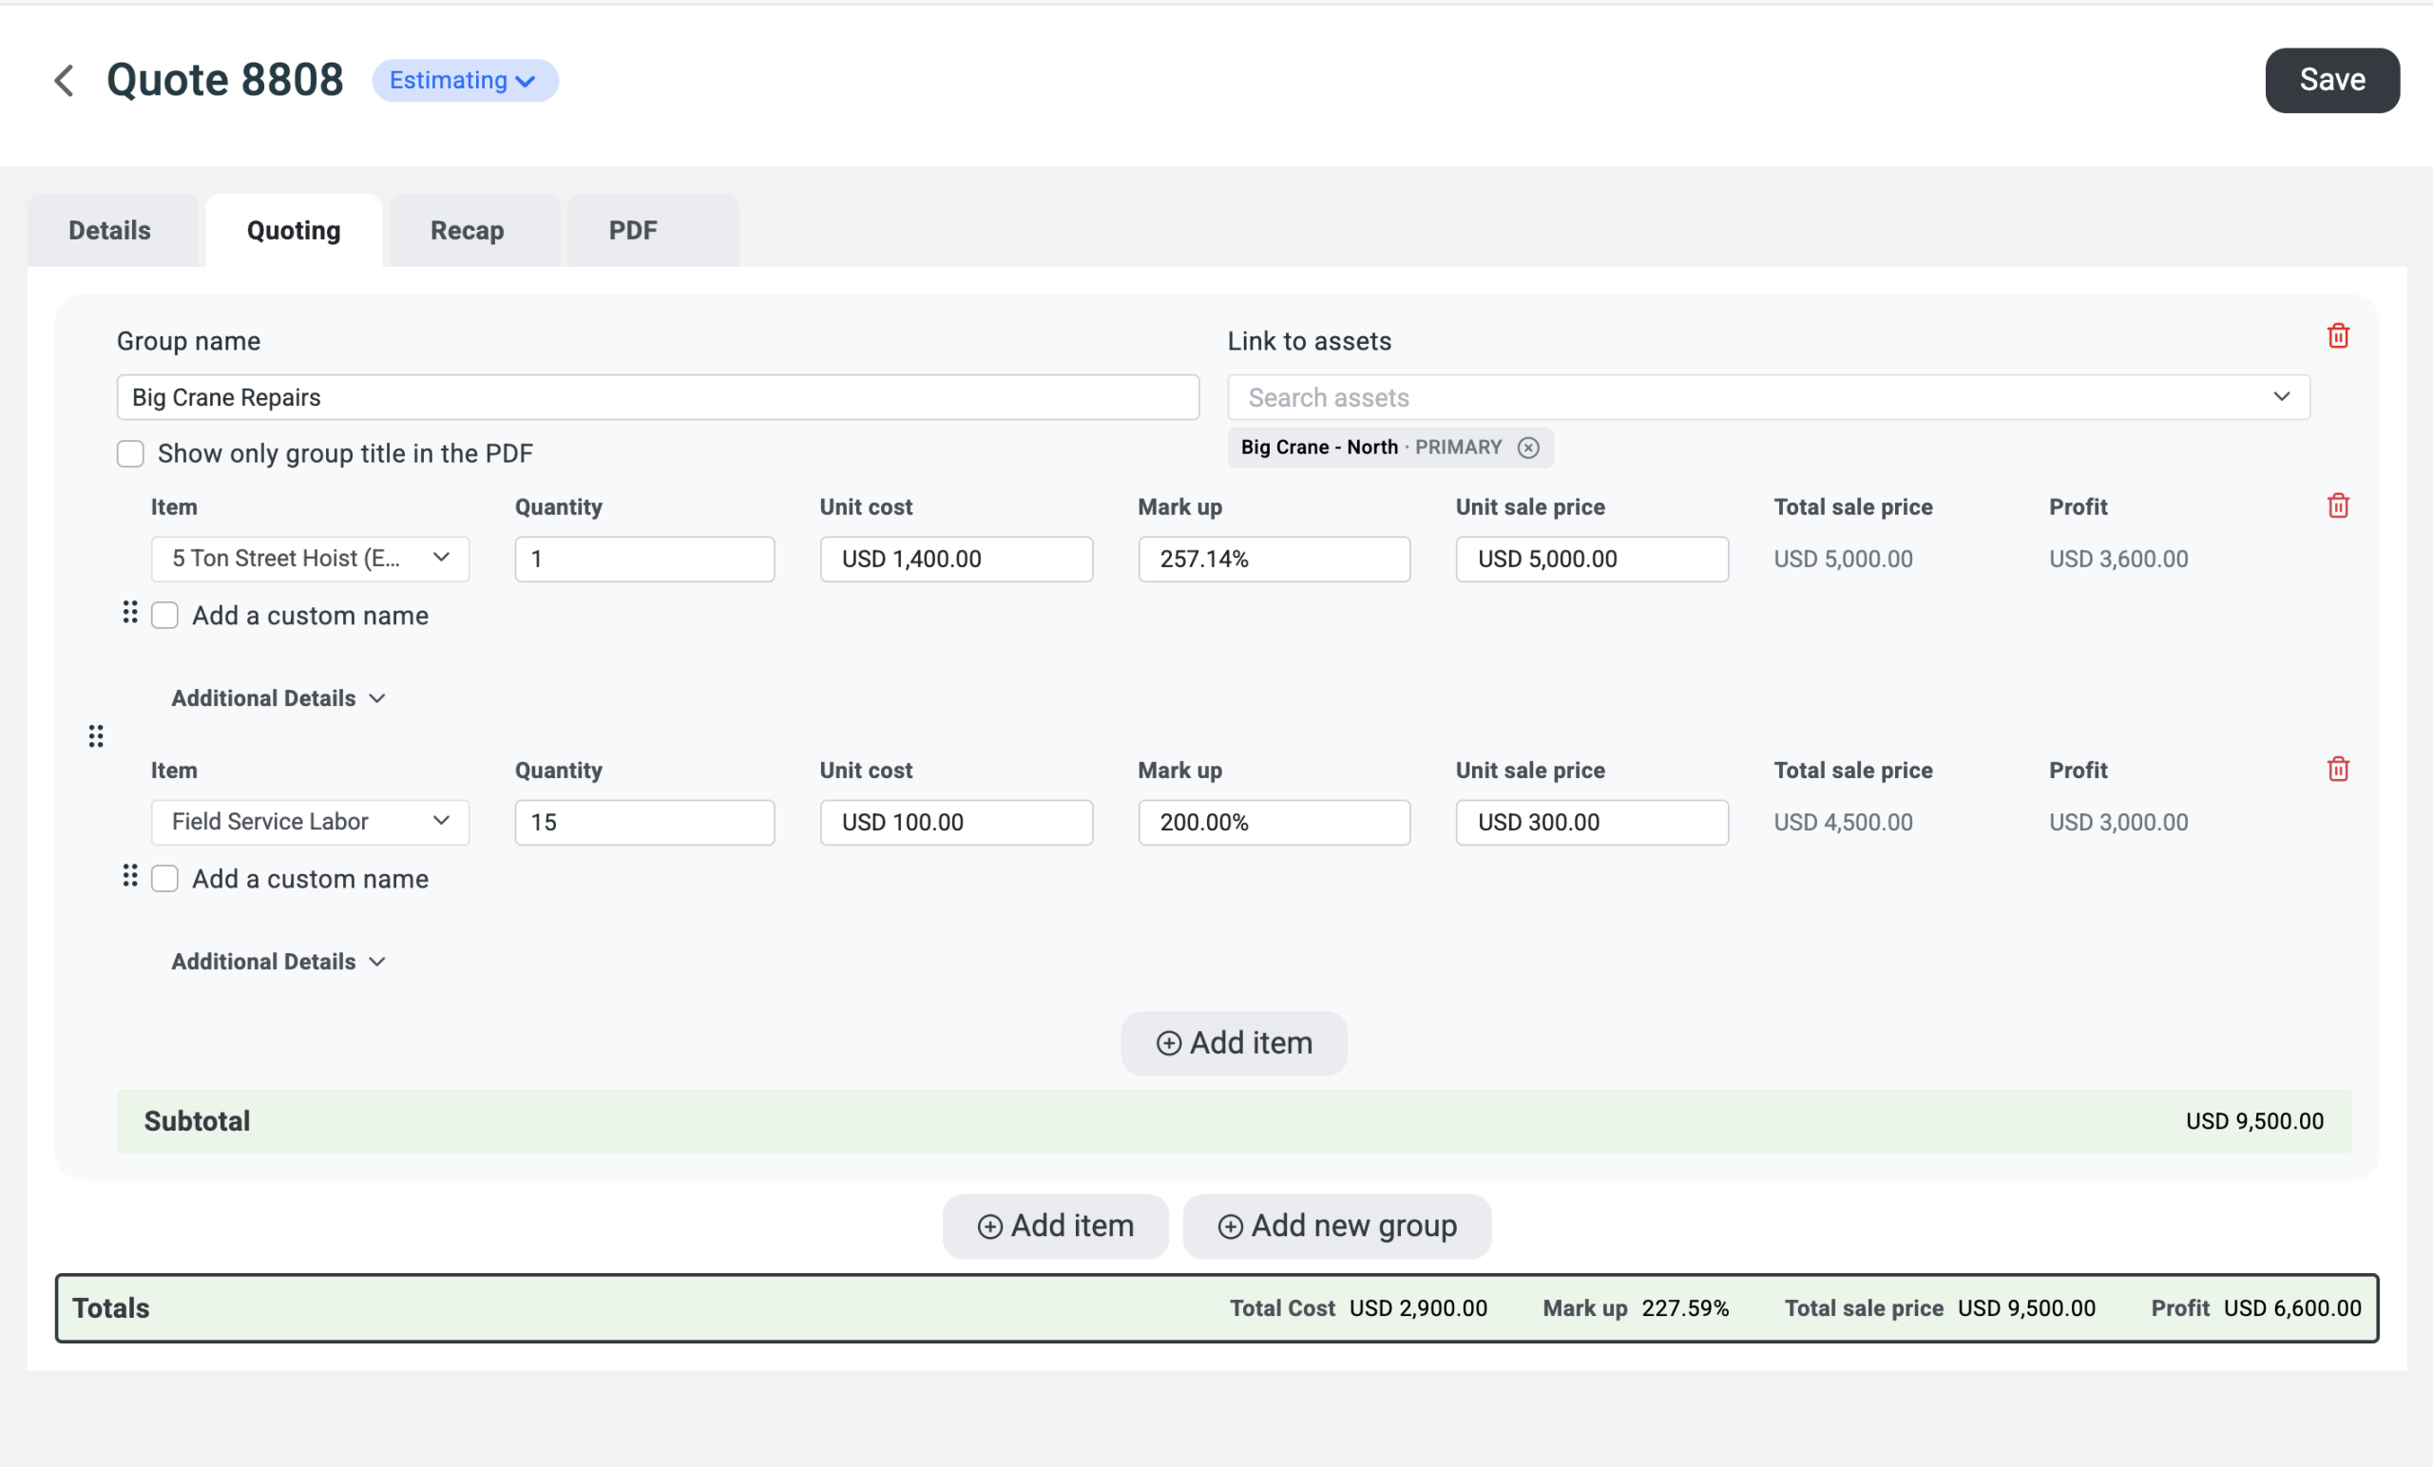
Task: Edit the Group name field
Action: [658, 397]
